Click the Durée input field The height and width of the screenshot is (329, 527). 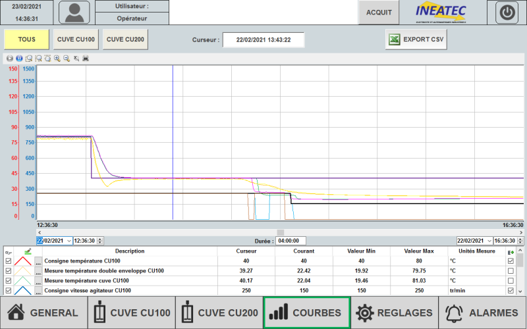(291, 241)
